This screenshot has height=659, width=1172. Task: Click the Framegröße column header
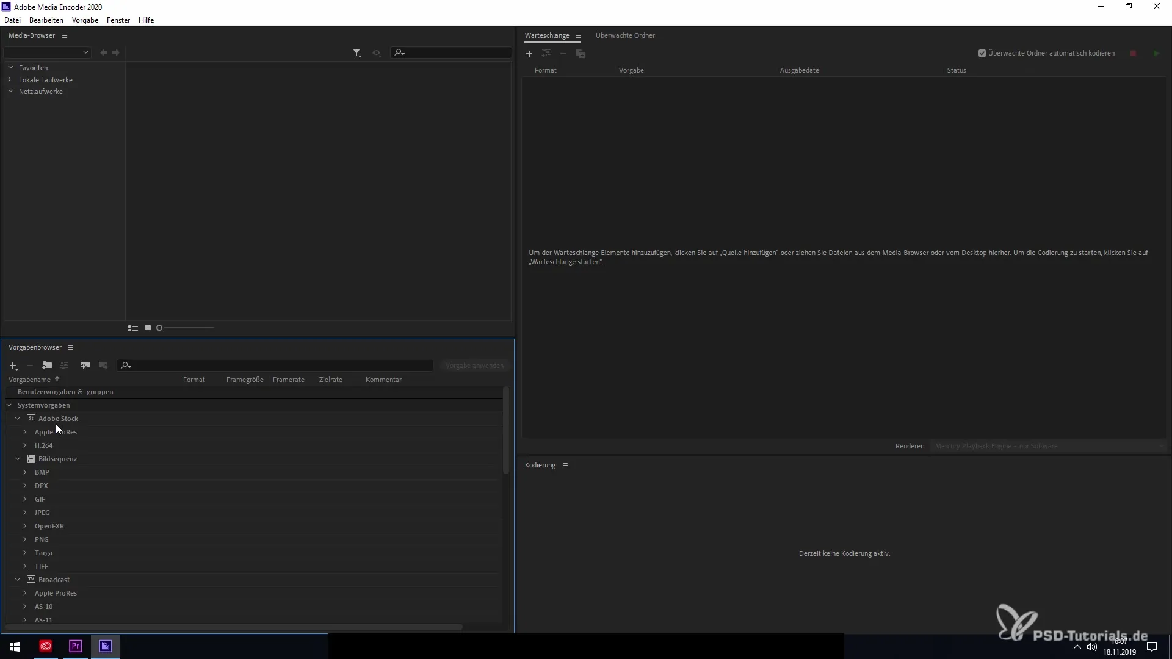(245, 380)
